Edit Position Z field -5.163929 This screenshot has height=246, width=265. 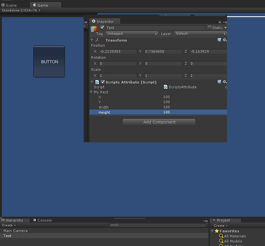click(x=208, y=52)
